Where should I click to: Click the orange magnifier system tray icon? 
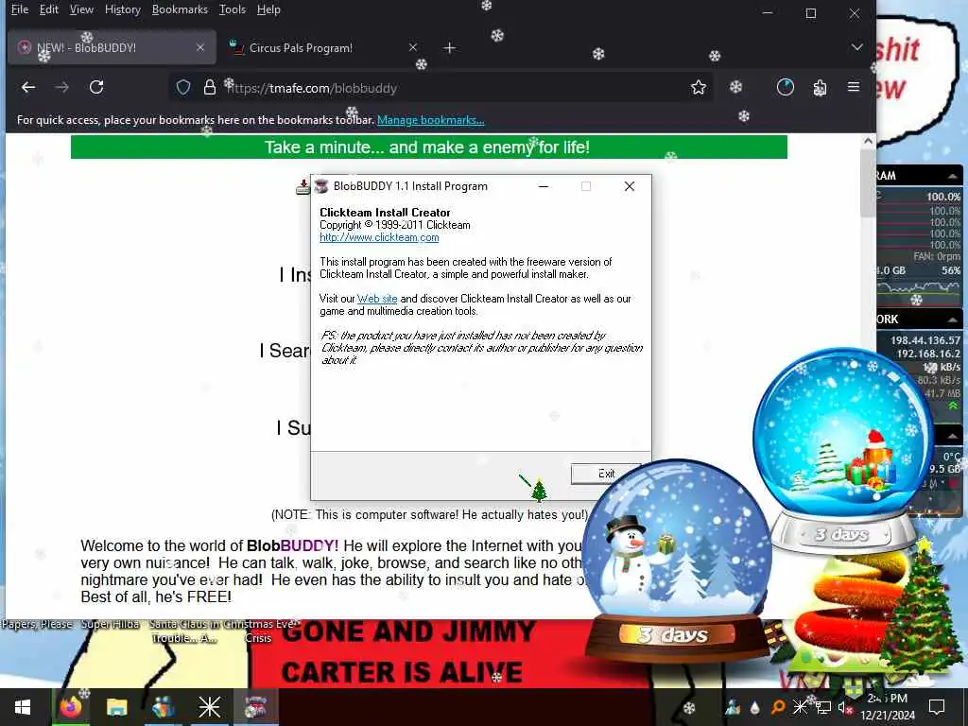point(777,707)
